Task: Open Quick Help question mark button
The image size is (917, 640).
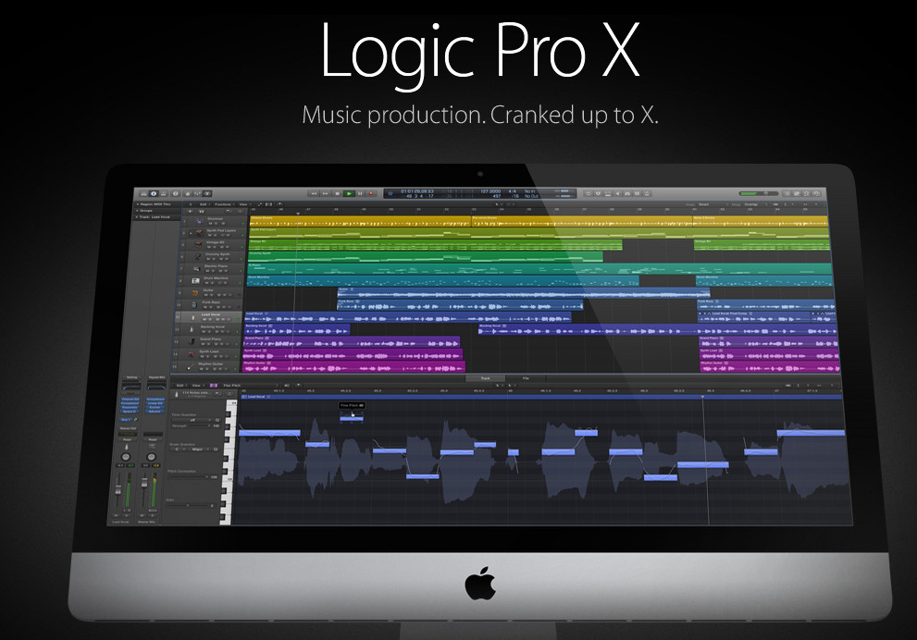Action: tap(176, 194)
